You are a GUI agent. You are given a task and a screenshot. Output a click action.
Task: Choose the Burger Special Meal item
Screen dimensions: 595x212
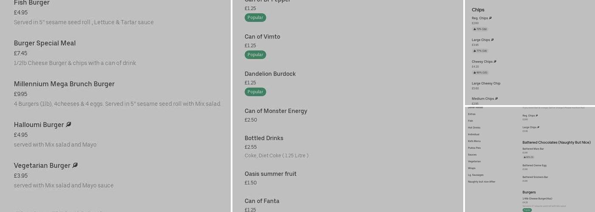click(45, 43)
